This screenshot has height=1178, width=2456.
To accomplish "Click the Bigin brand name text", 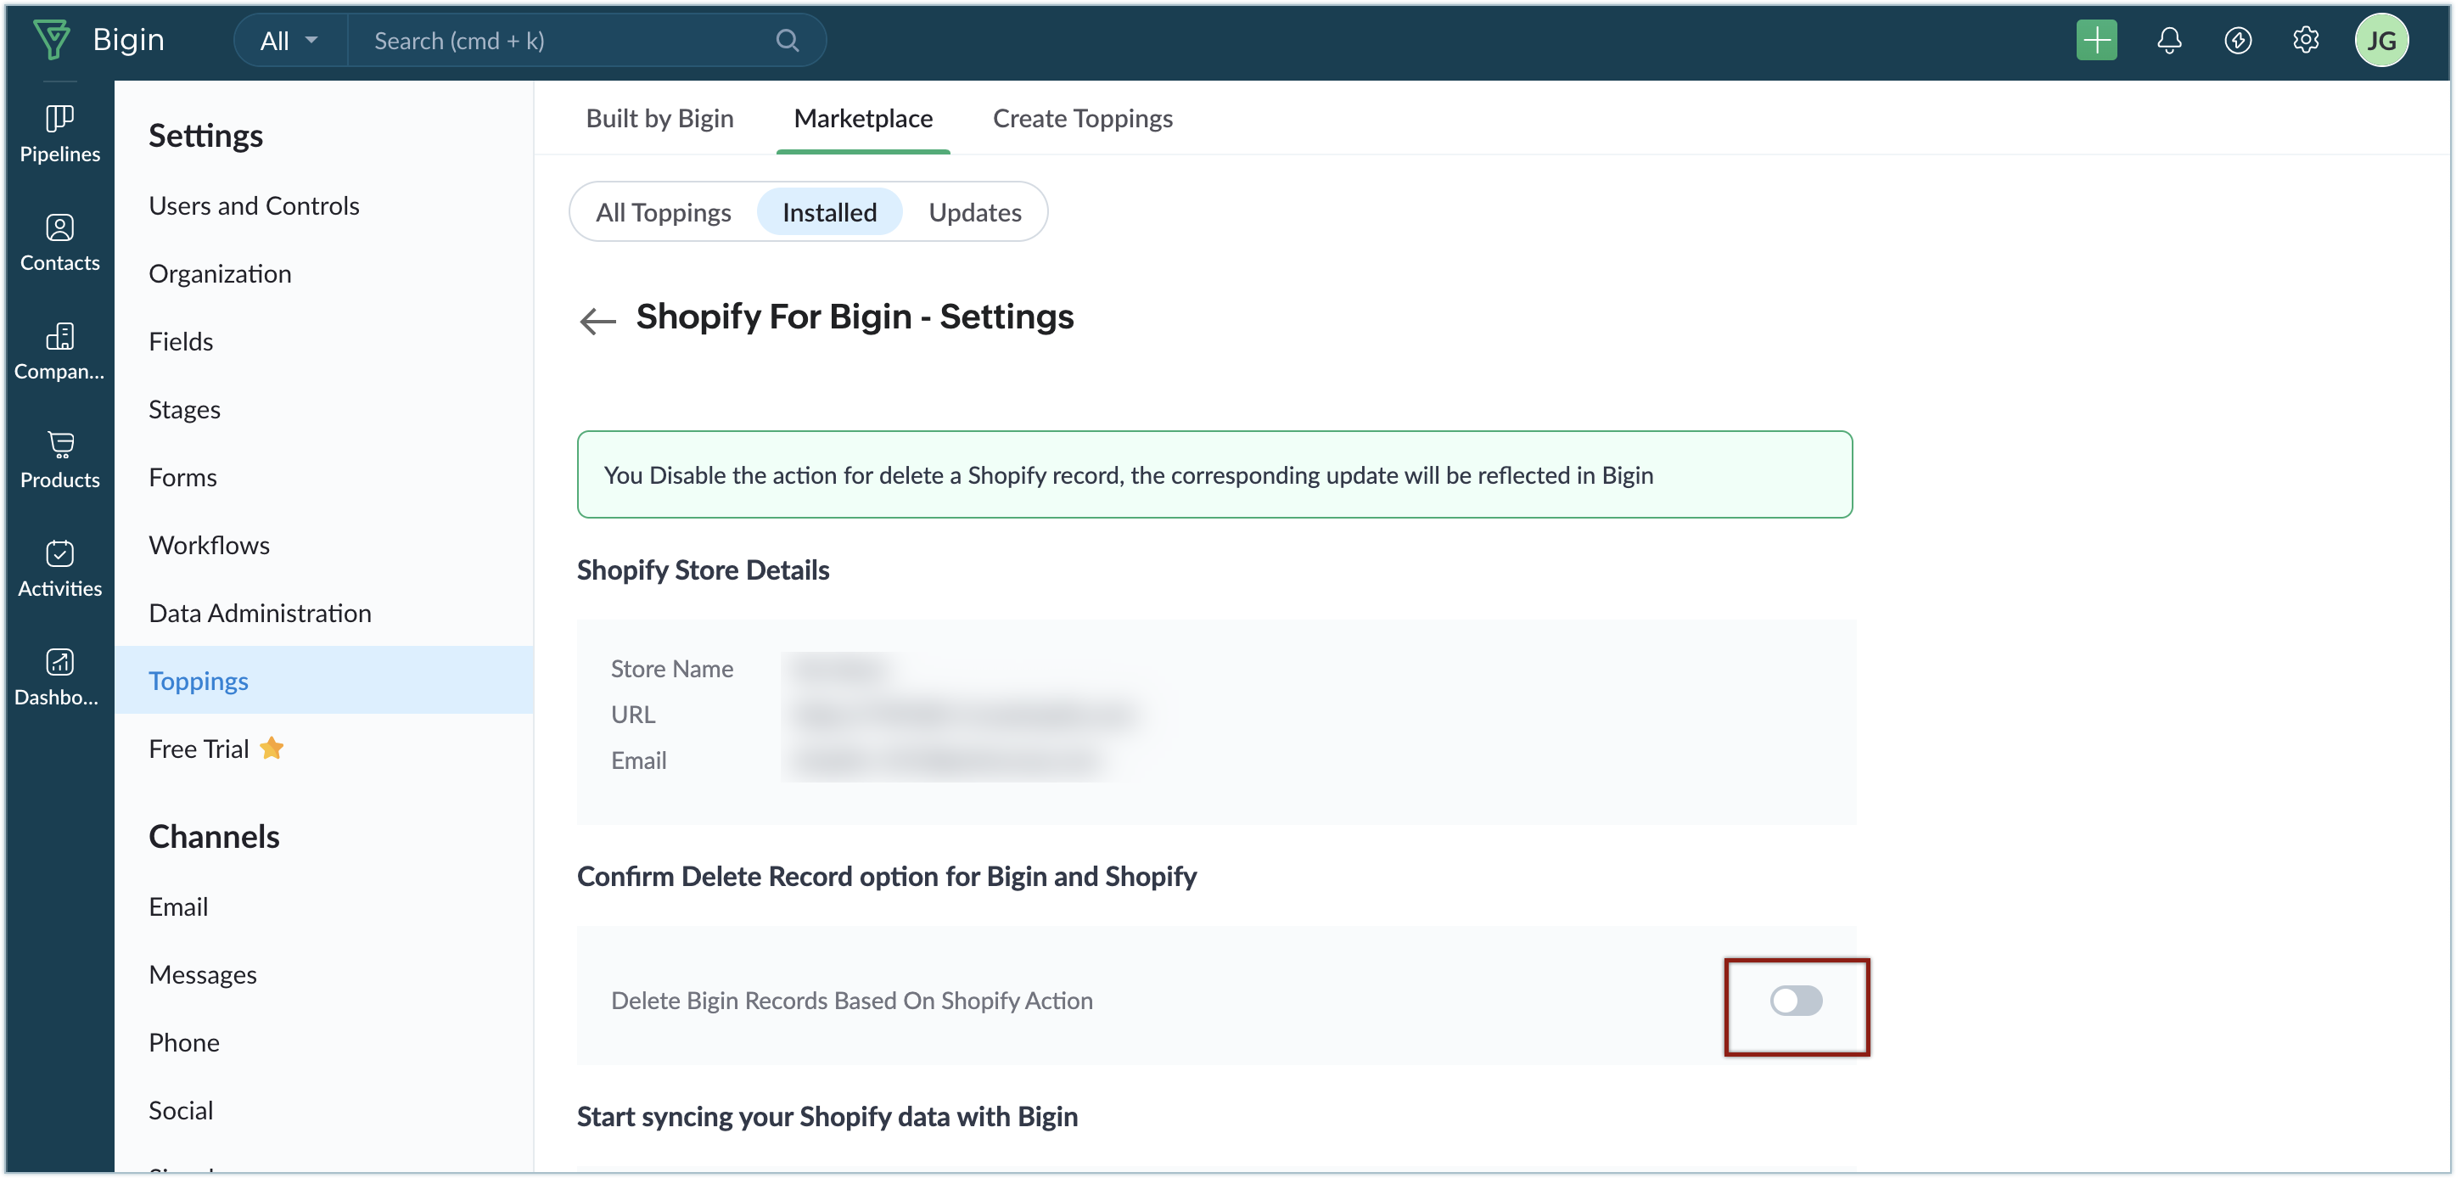I will (129, 40).
